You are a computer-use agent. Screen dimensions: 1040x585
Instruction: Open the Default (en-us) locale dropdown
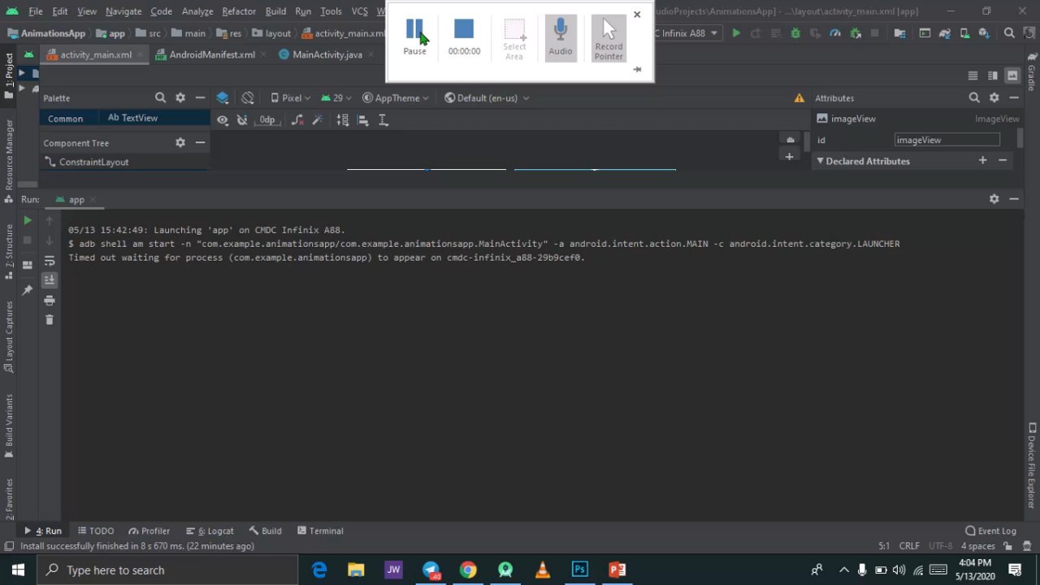487,97
